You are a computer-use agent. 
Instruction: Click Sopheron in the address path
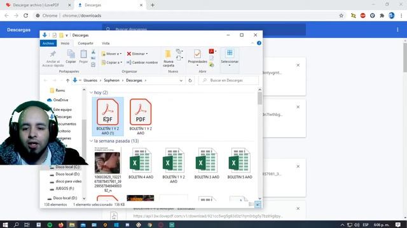click(x=112, y=80)
